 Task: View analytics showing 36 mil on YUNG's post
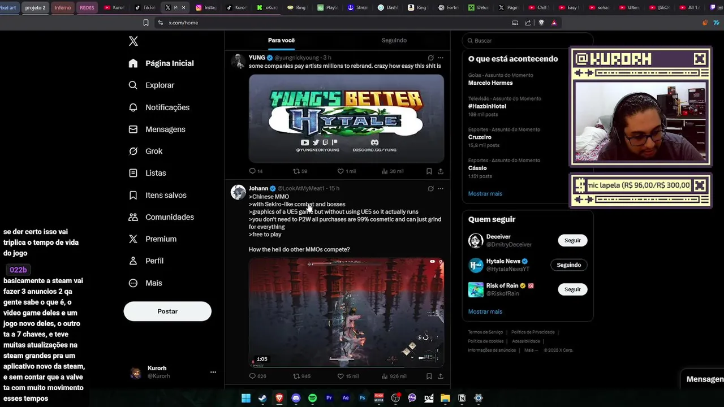393,171
